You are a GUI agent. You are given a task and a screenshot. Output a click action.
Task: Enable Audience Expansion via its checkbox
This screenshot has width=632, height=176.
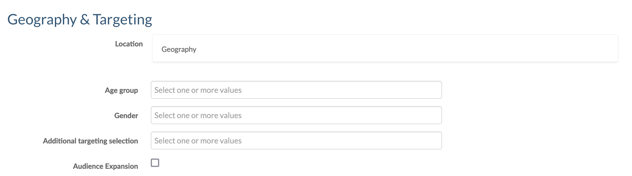pos(155,163)
